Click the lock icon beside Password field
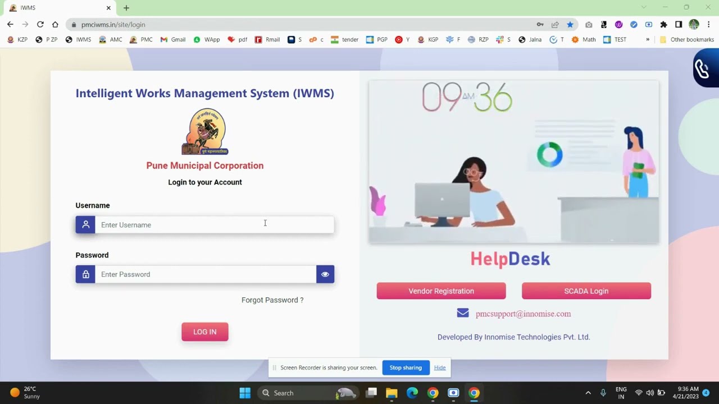The height and width of the screenshot is (404, 719). click(x=85, y=274)
